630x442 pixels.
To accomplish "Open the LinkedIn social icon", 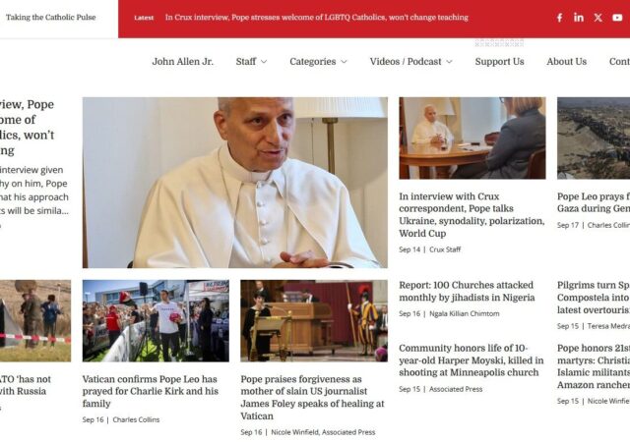I will (579, 18).
